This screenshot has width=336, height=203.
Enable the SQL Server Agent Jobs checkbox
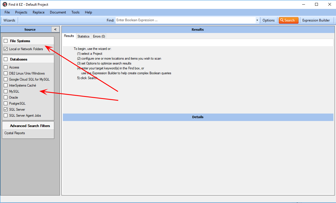pyautogui.click(x=5, y=116)
